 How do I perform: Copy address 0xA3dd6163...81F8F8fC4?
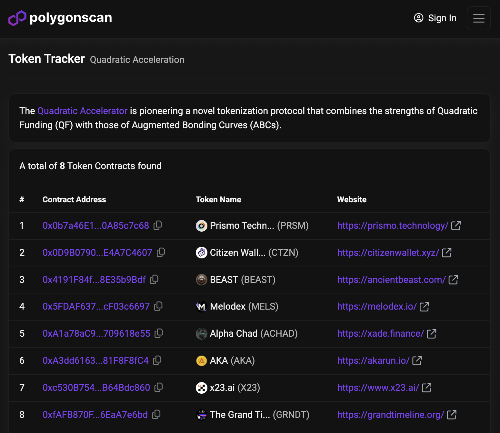click(157, 361)
